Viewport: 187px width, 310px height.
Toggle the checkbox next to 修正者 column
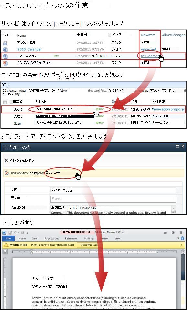pos(110,35)
